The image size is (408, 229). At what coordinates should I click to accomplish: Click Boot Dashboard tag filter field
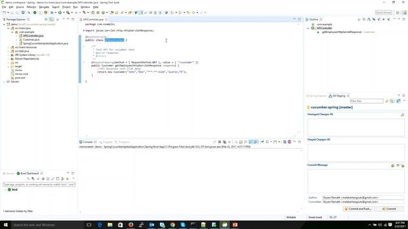point(39,184)
